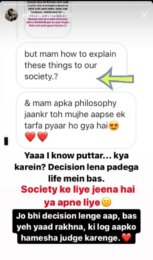Tap the word 'society.?' in the question box
Viewport: 153px width, 260px height.
[x=41, y=77]
